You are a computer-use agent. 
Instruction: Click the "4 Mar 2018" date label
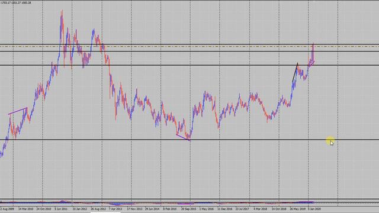(x=261, y=209)
